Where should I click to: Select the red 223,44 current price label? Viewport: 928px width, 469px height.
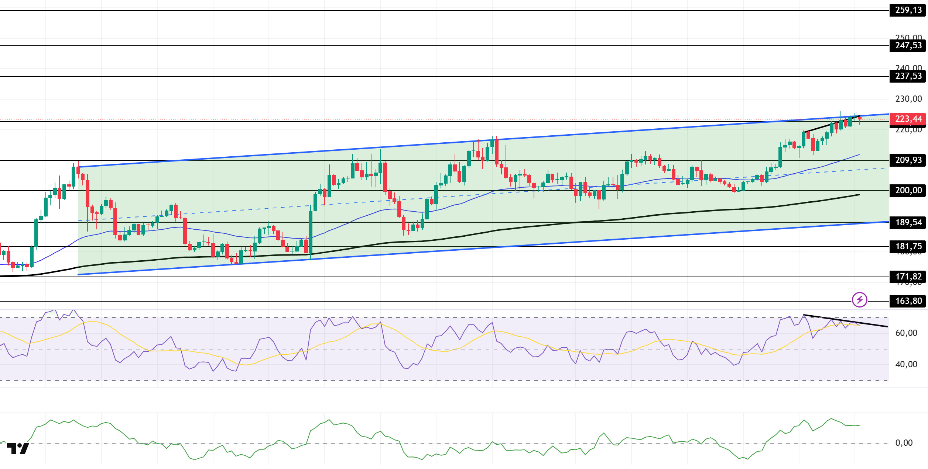tap(908, 119)
